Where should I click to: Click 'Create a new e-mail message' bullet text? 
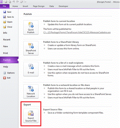pyautogui.click(x=74, y=66)
